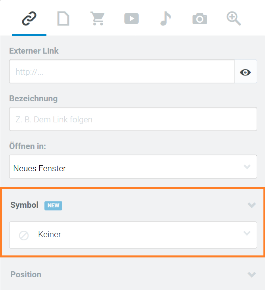Toggle the eye preview button for link
Image resolution: width=265 pixels, height=290 pixels.
point(246,72)
